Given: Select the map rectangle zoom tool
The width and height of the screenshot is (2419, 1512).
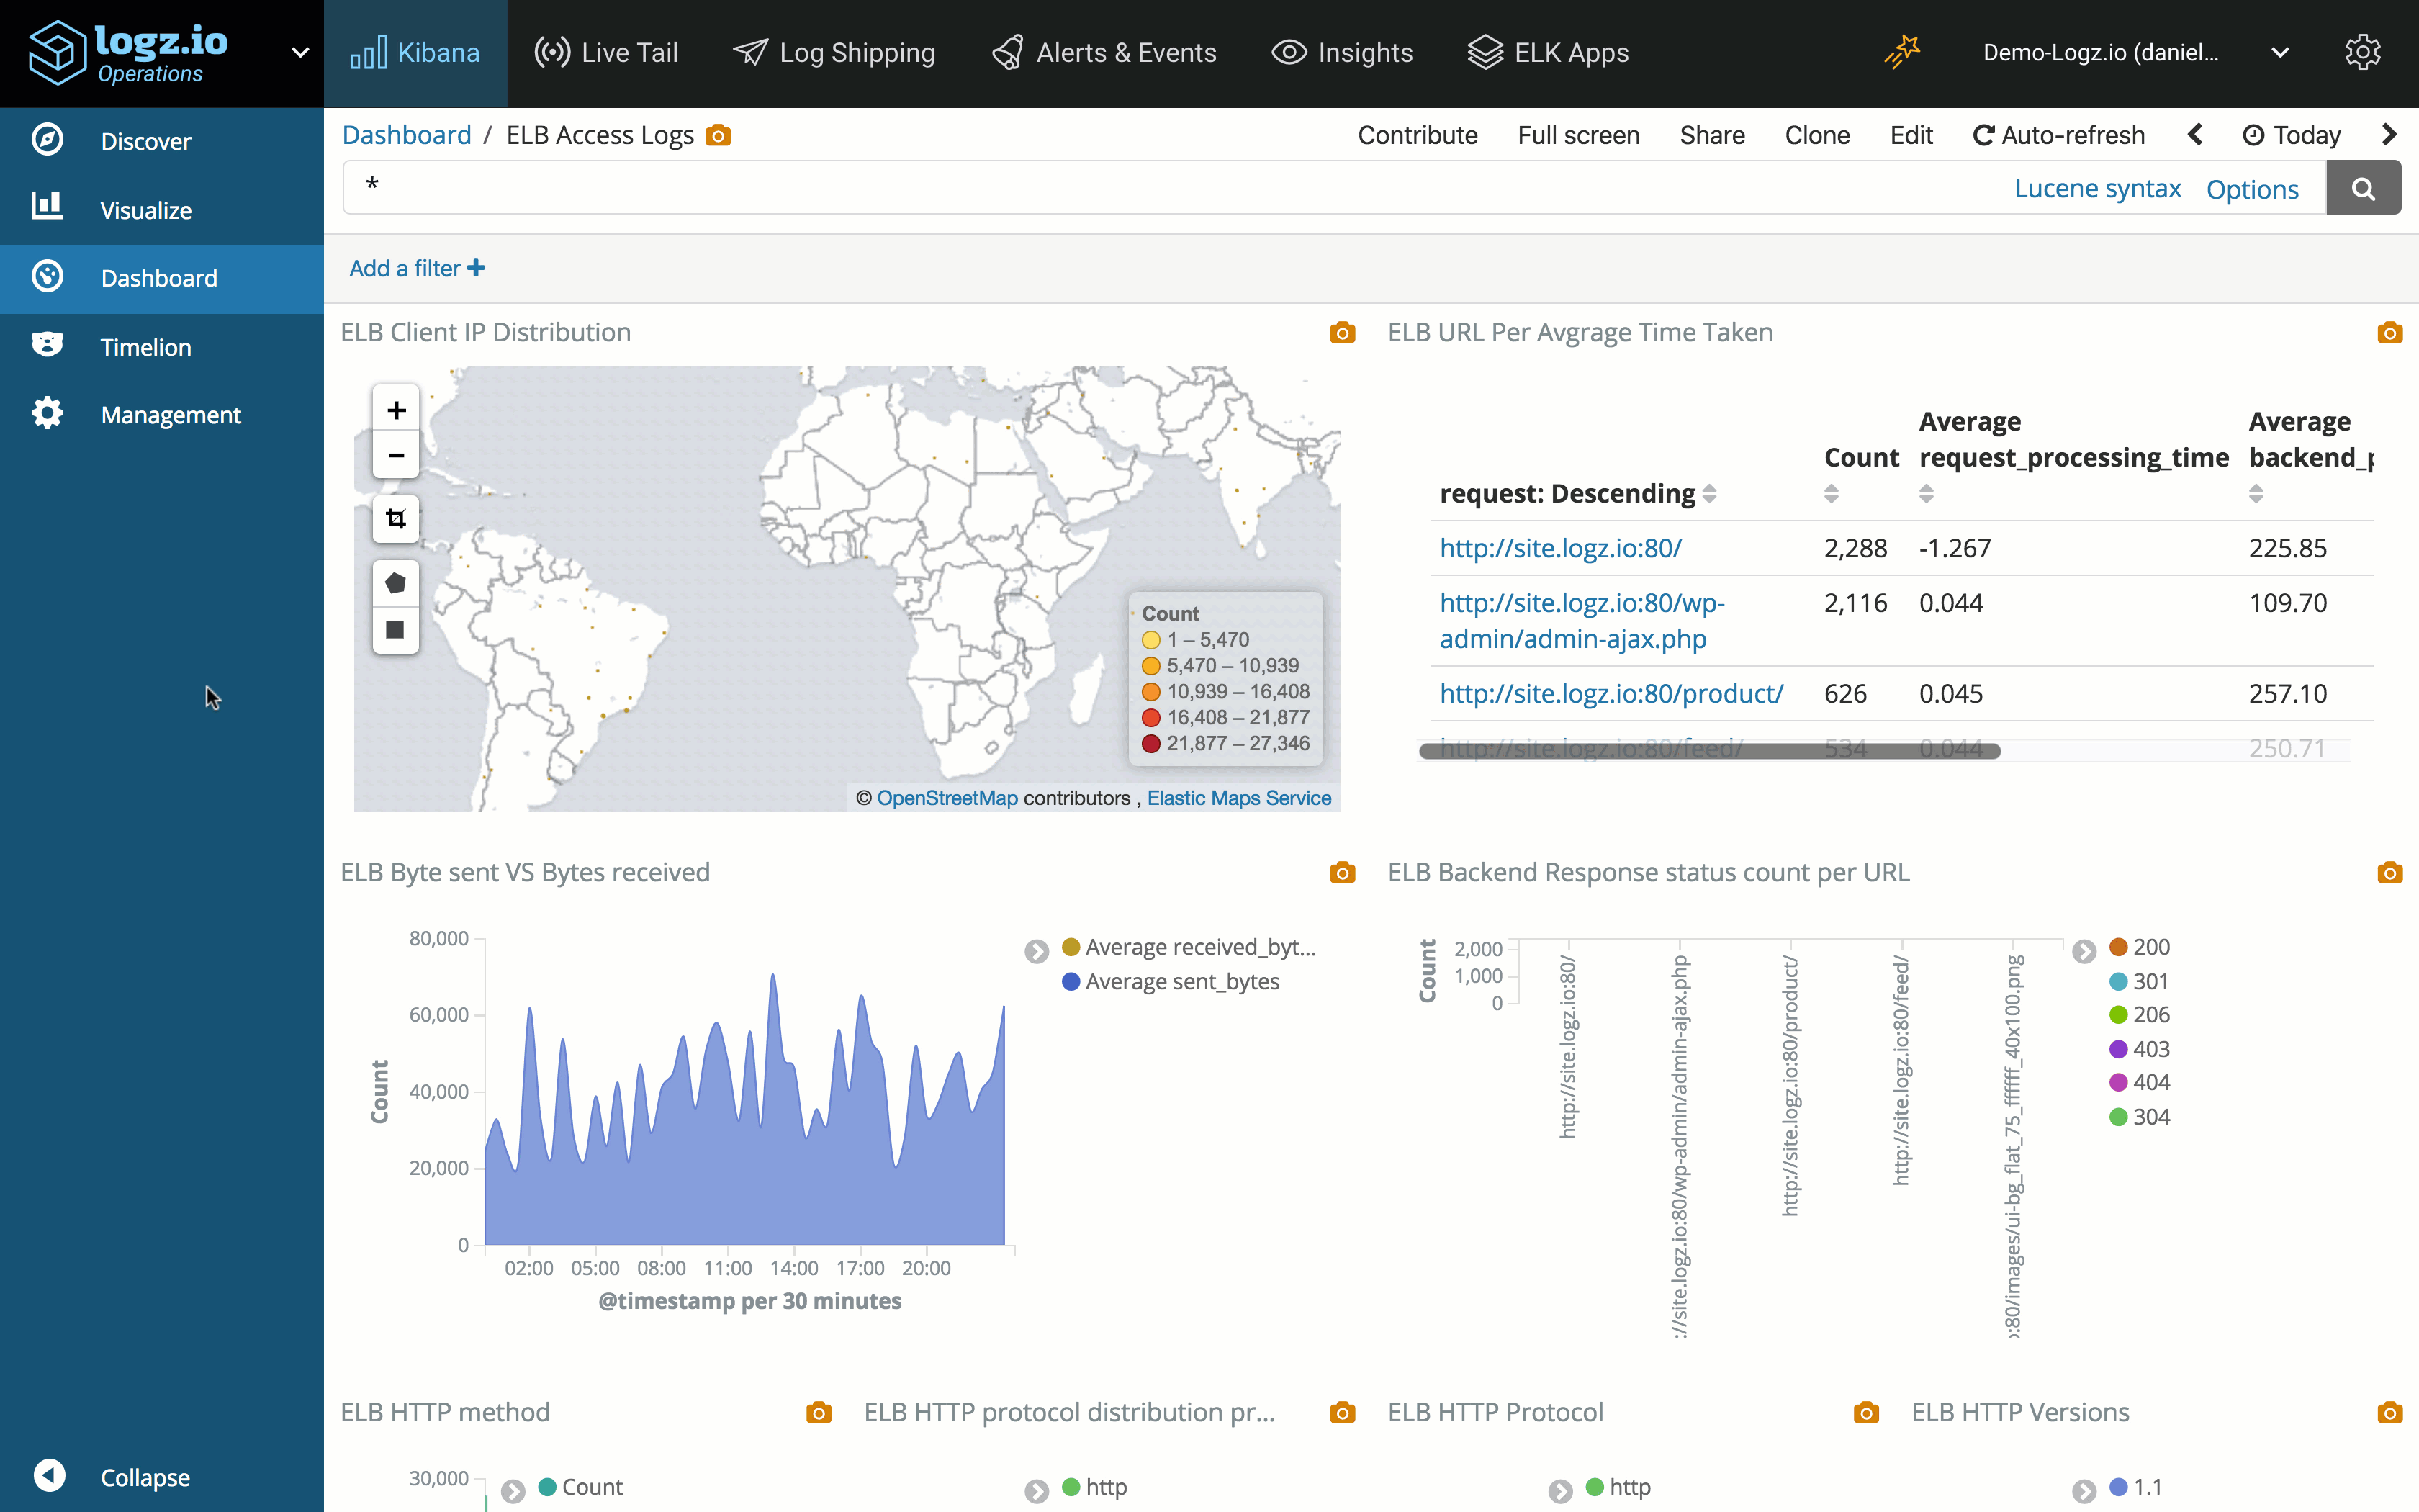Looking at the screenshot, I should pos(396,518).
